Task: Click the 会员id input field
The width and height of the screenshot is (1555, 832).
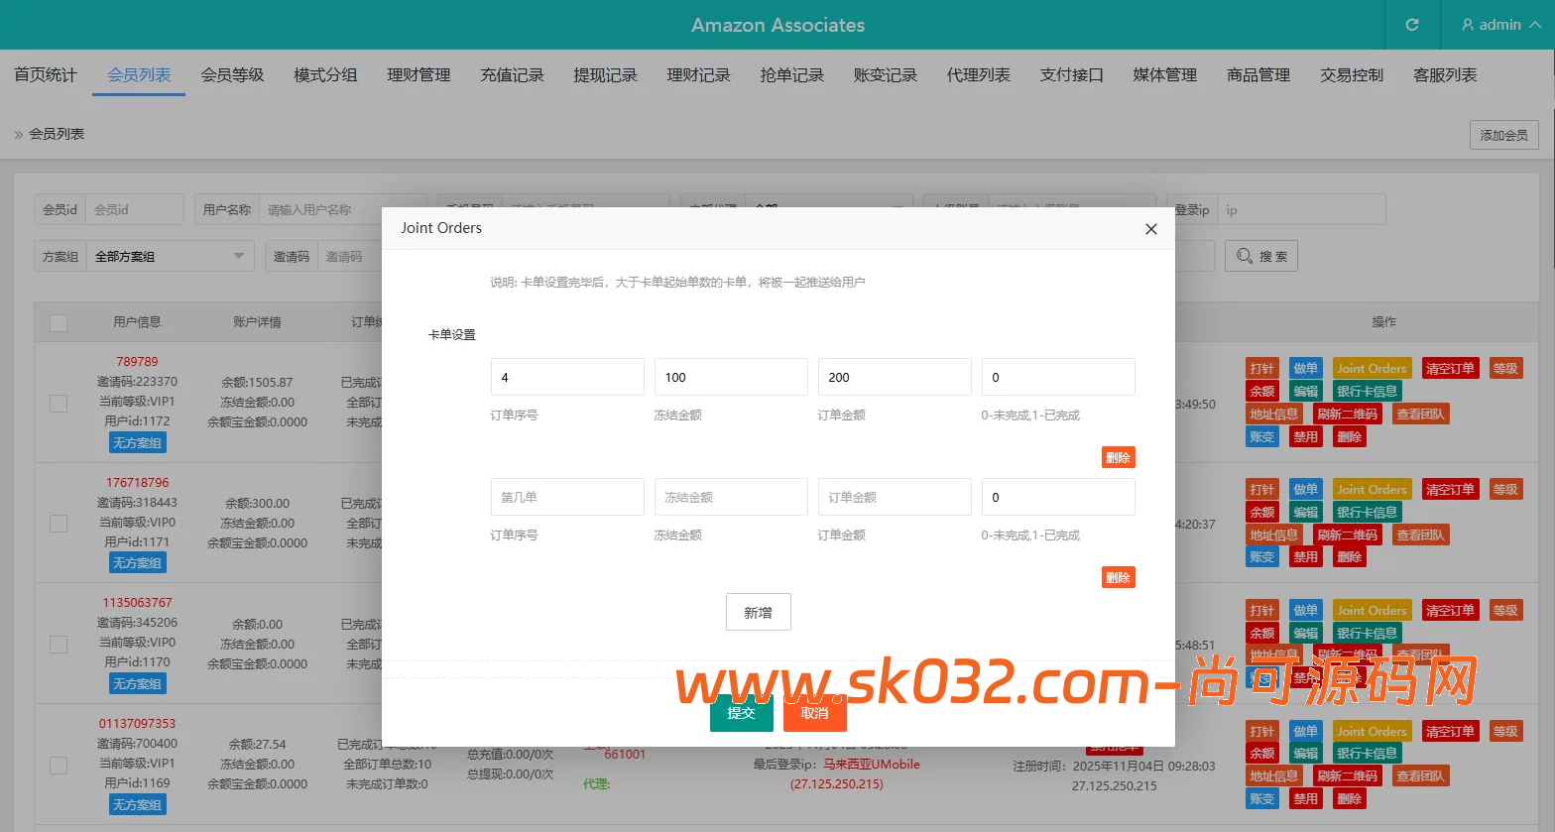Action: 135,209
